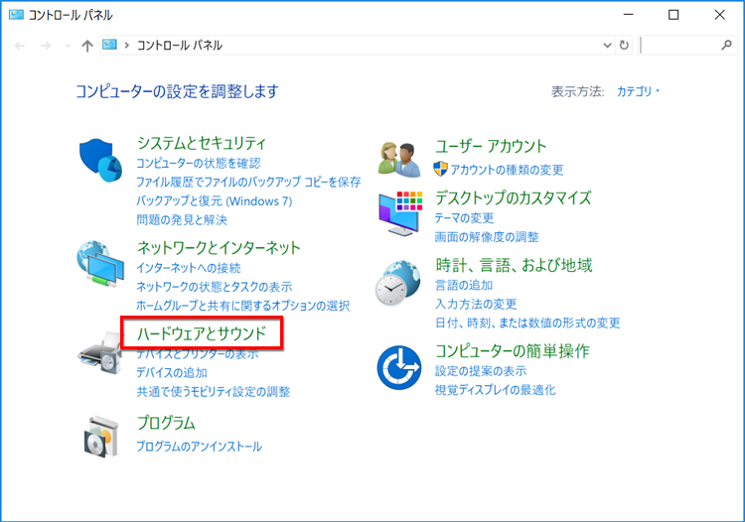Screen dimensions: 745x522
Task: Open プログラム category
Action: [x=166, y=423]
